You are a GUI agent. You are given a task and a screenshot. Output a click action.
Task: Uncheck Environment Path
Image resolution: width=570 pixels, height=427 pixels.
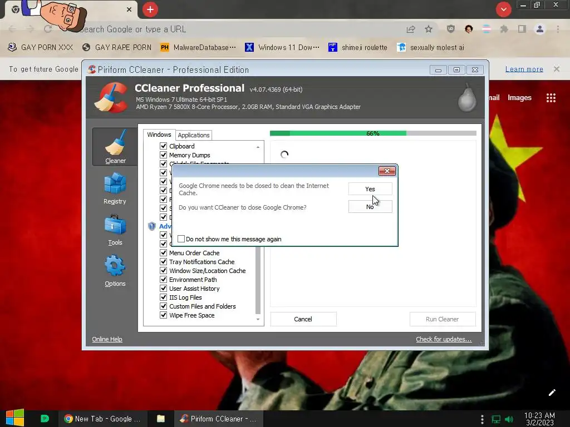tap(163, 280)
